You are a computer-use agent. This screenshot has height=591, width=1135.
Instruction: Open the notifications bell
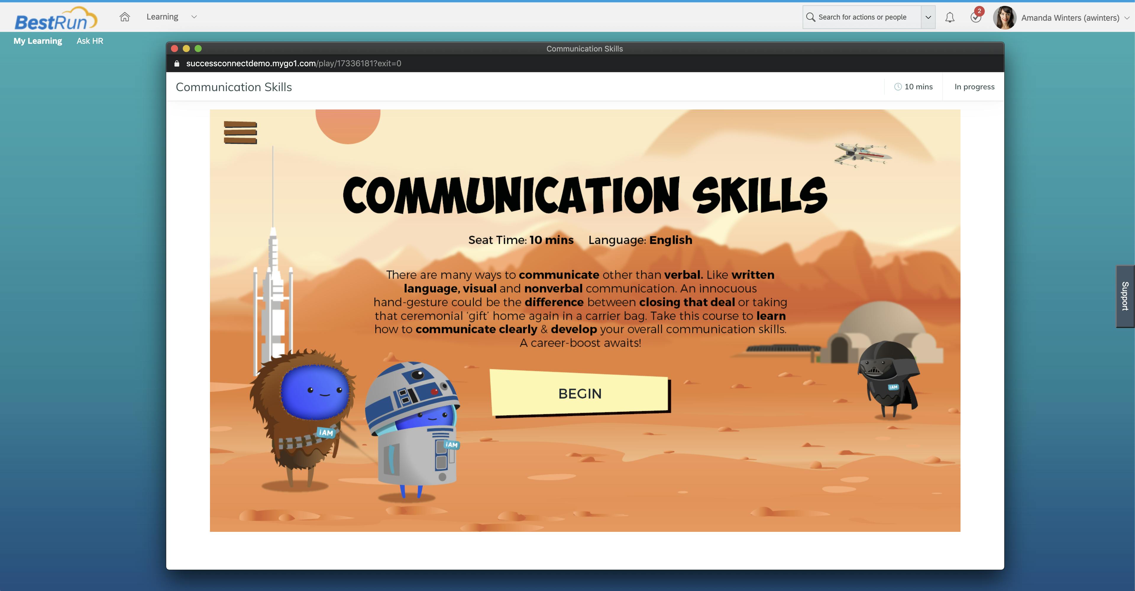coord(950,17)
